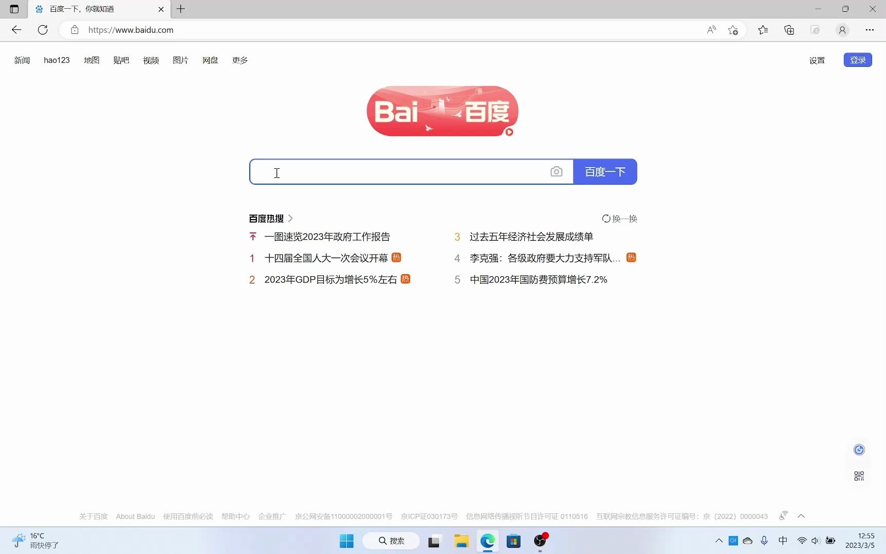Open hot search 中国2023年国防费预算增长7.2%

[x=539, y=279]
